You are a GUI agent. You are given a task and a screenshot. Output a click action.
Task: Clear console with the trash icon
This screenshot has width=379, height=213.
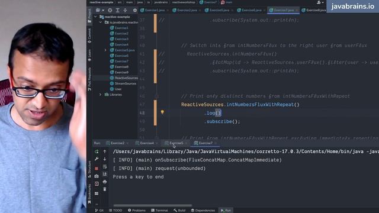[105, 189]
